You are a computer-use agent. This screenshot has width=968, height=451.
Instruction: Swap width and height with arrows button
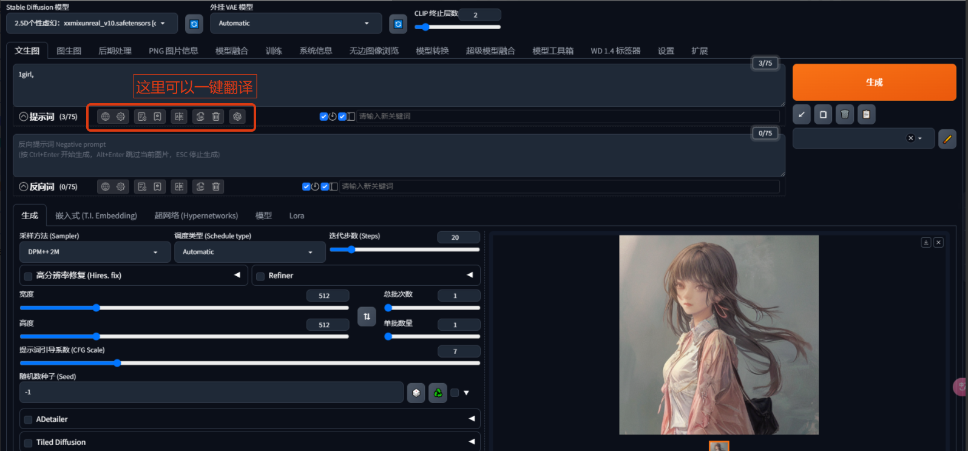coord(367,316)
